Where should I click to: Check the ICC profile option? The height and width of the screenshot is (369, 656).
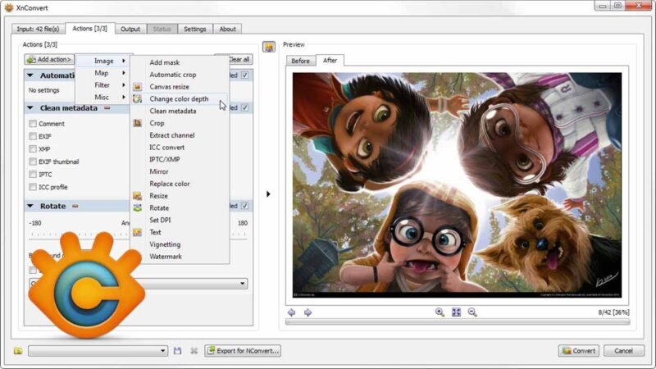point(33,187)
